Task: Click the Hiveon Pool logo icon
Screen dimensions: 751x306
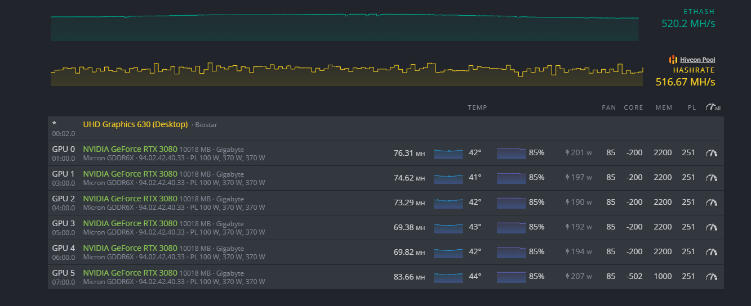Action: point(673,60)
